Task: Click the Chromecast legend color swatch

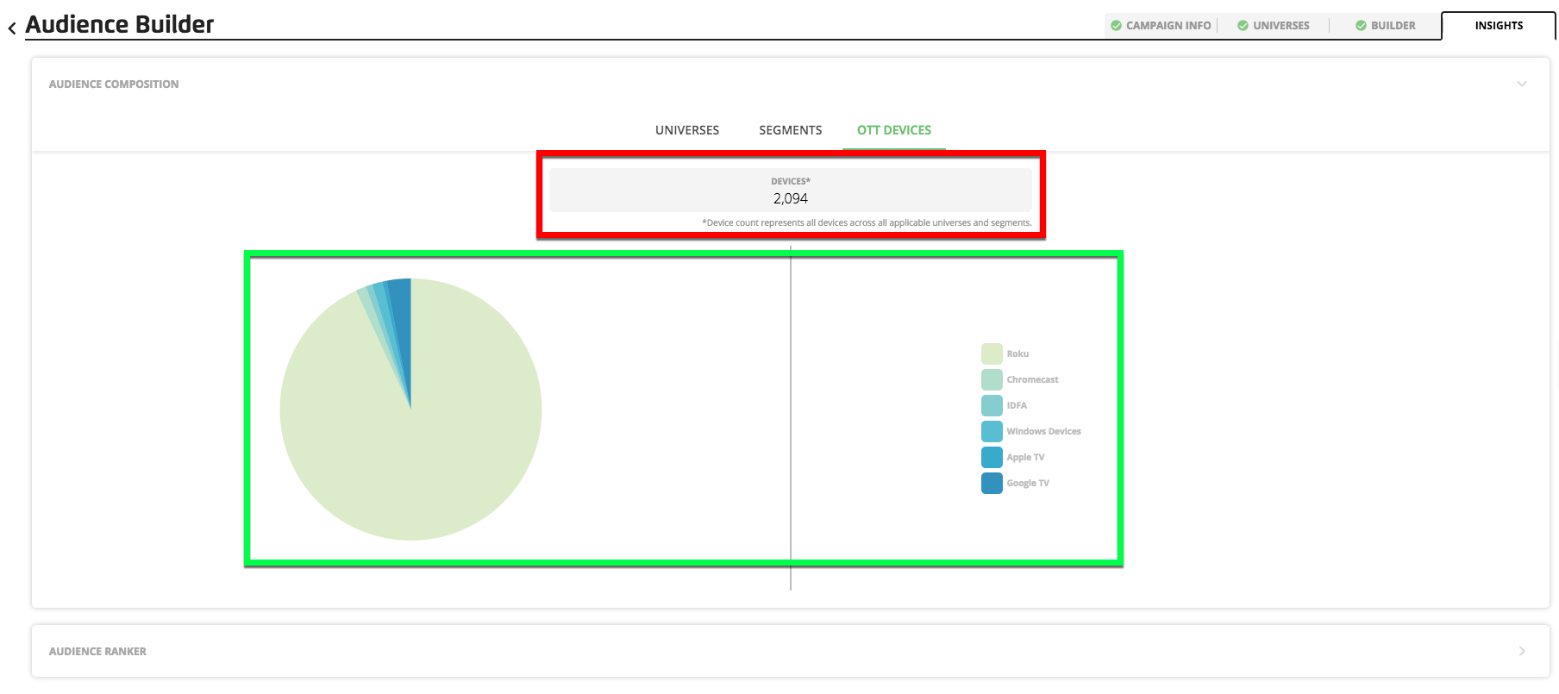Action: pyautogui.click(x=992, y=379)
